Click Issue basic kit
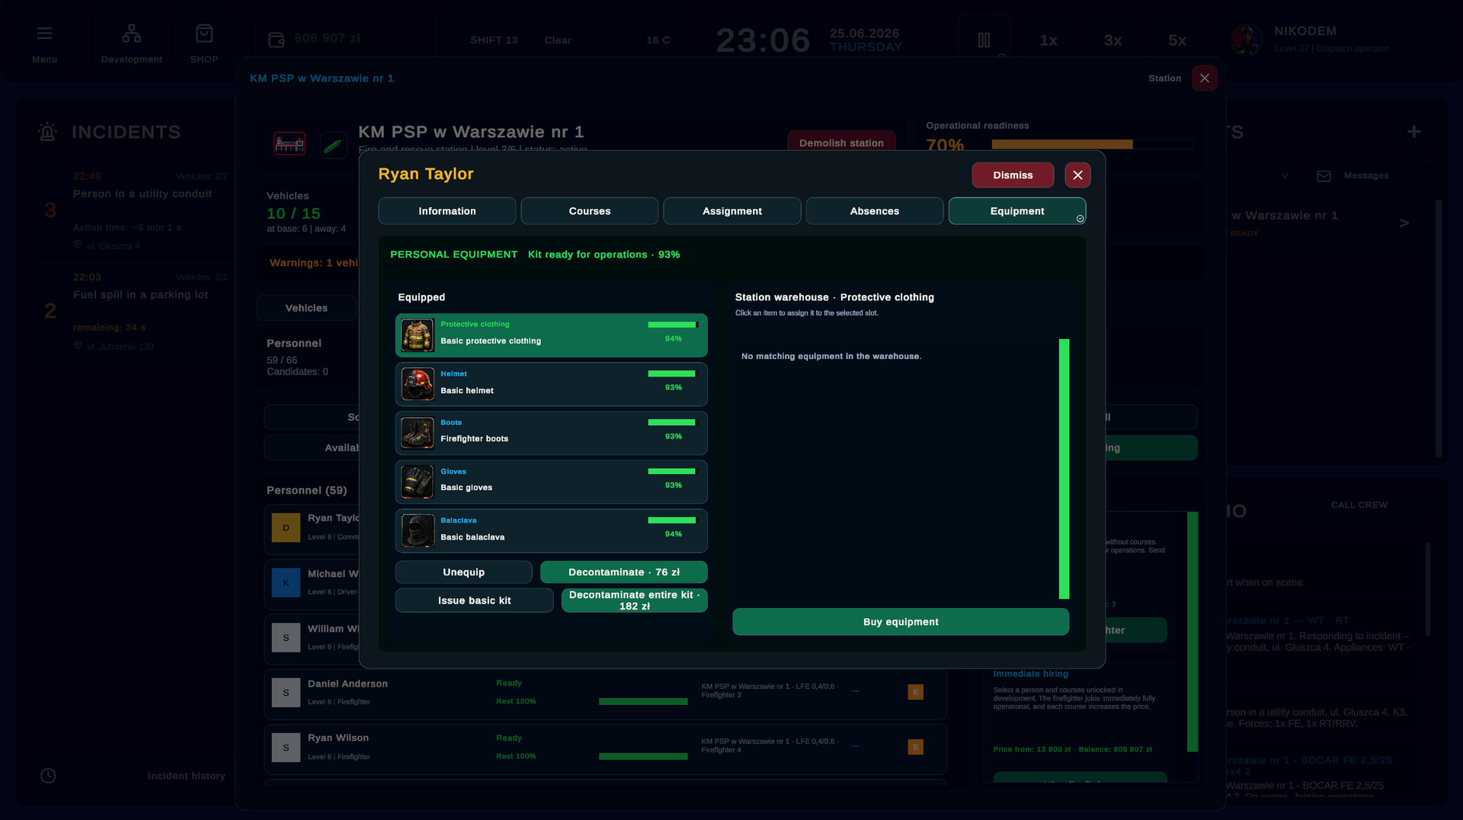 (x=474, y=601)
